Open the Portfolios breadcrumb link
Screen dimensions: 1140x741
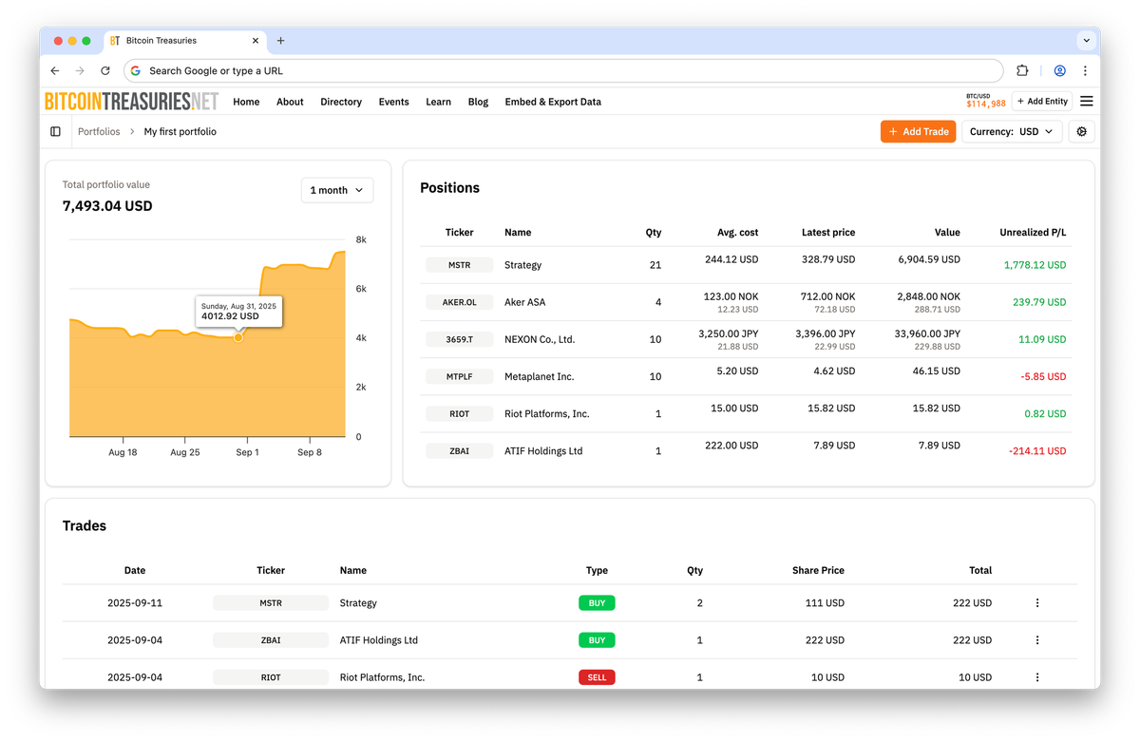coord(99,131)
